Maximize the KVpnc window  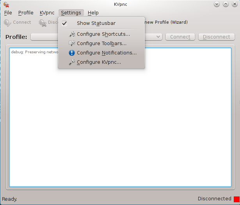[226, 4]
